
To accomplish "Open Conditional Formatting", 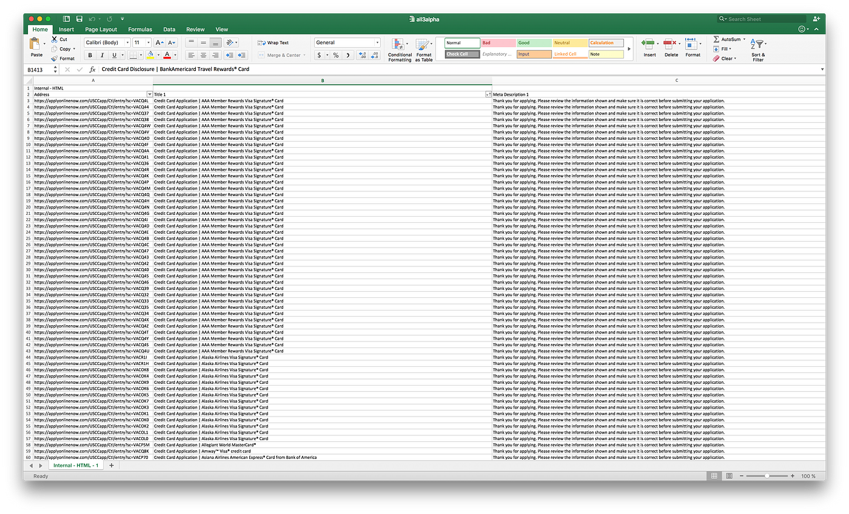I will [400, 50].
